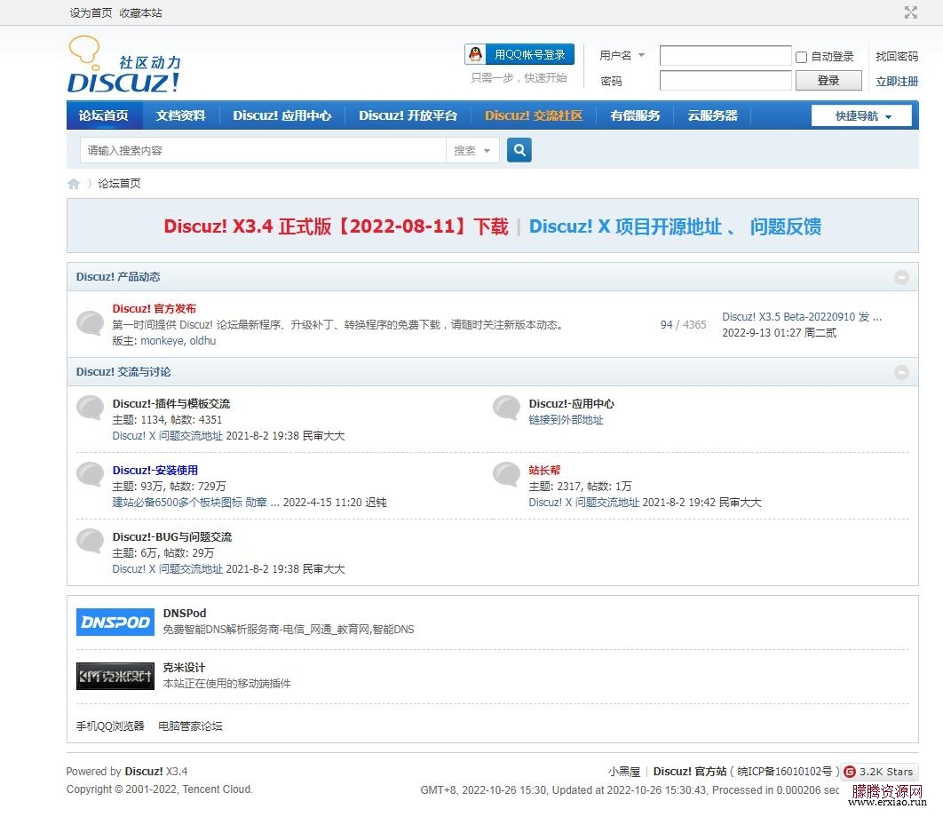Click the 论坛首页 breadcrumb link
This screenshot has width=943, height=817.
pyautogui.click(x=119, y=184)
